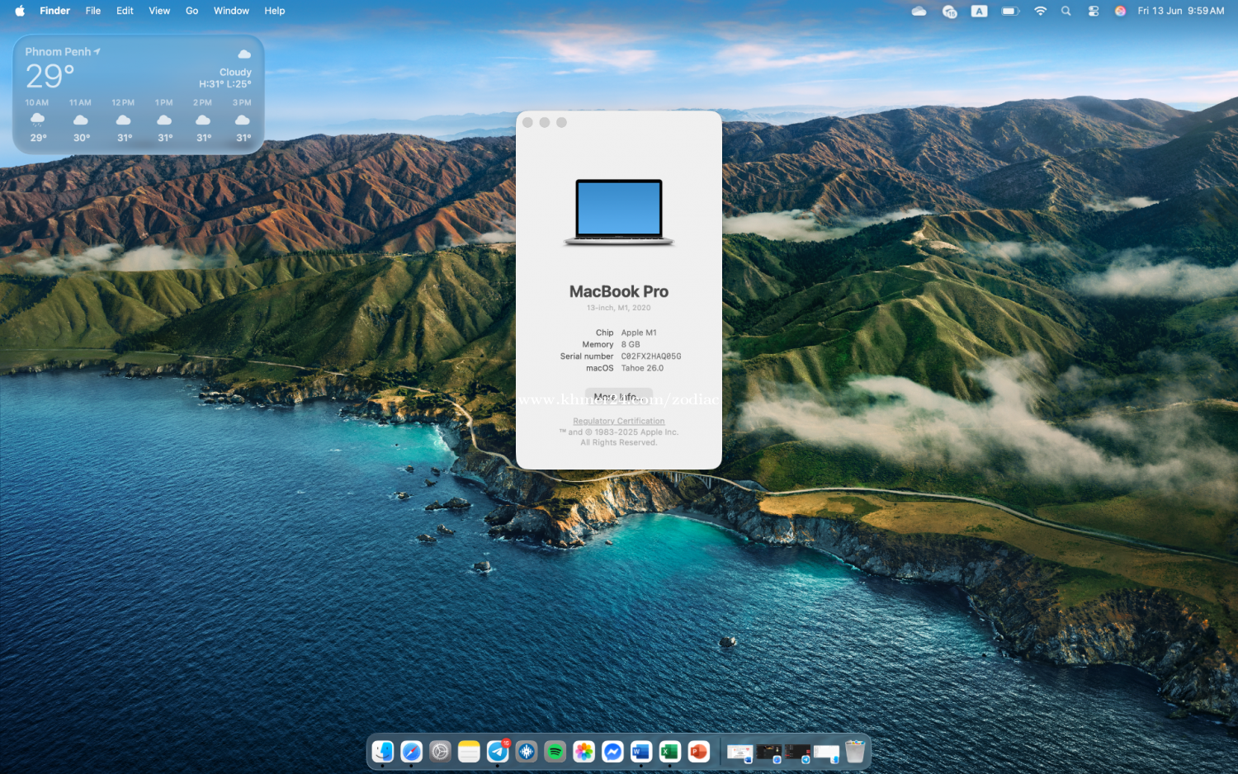The height and width of the screenshot is (774, 1238).
Task: Open Spotlight search in the menu bar
Action: (1066, 11)
